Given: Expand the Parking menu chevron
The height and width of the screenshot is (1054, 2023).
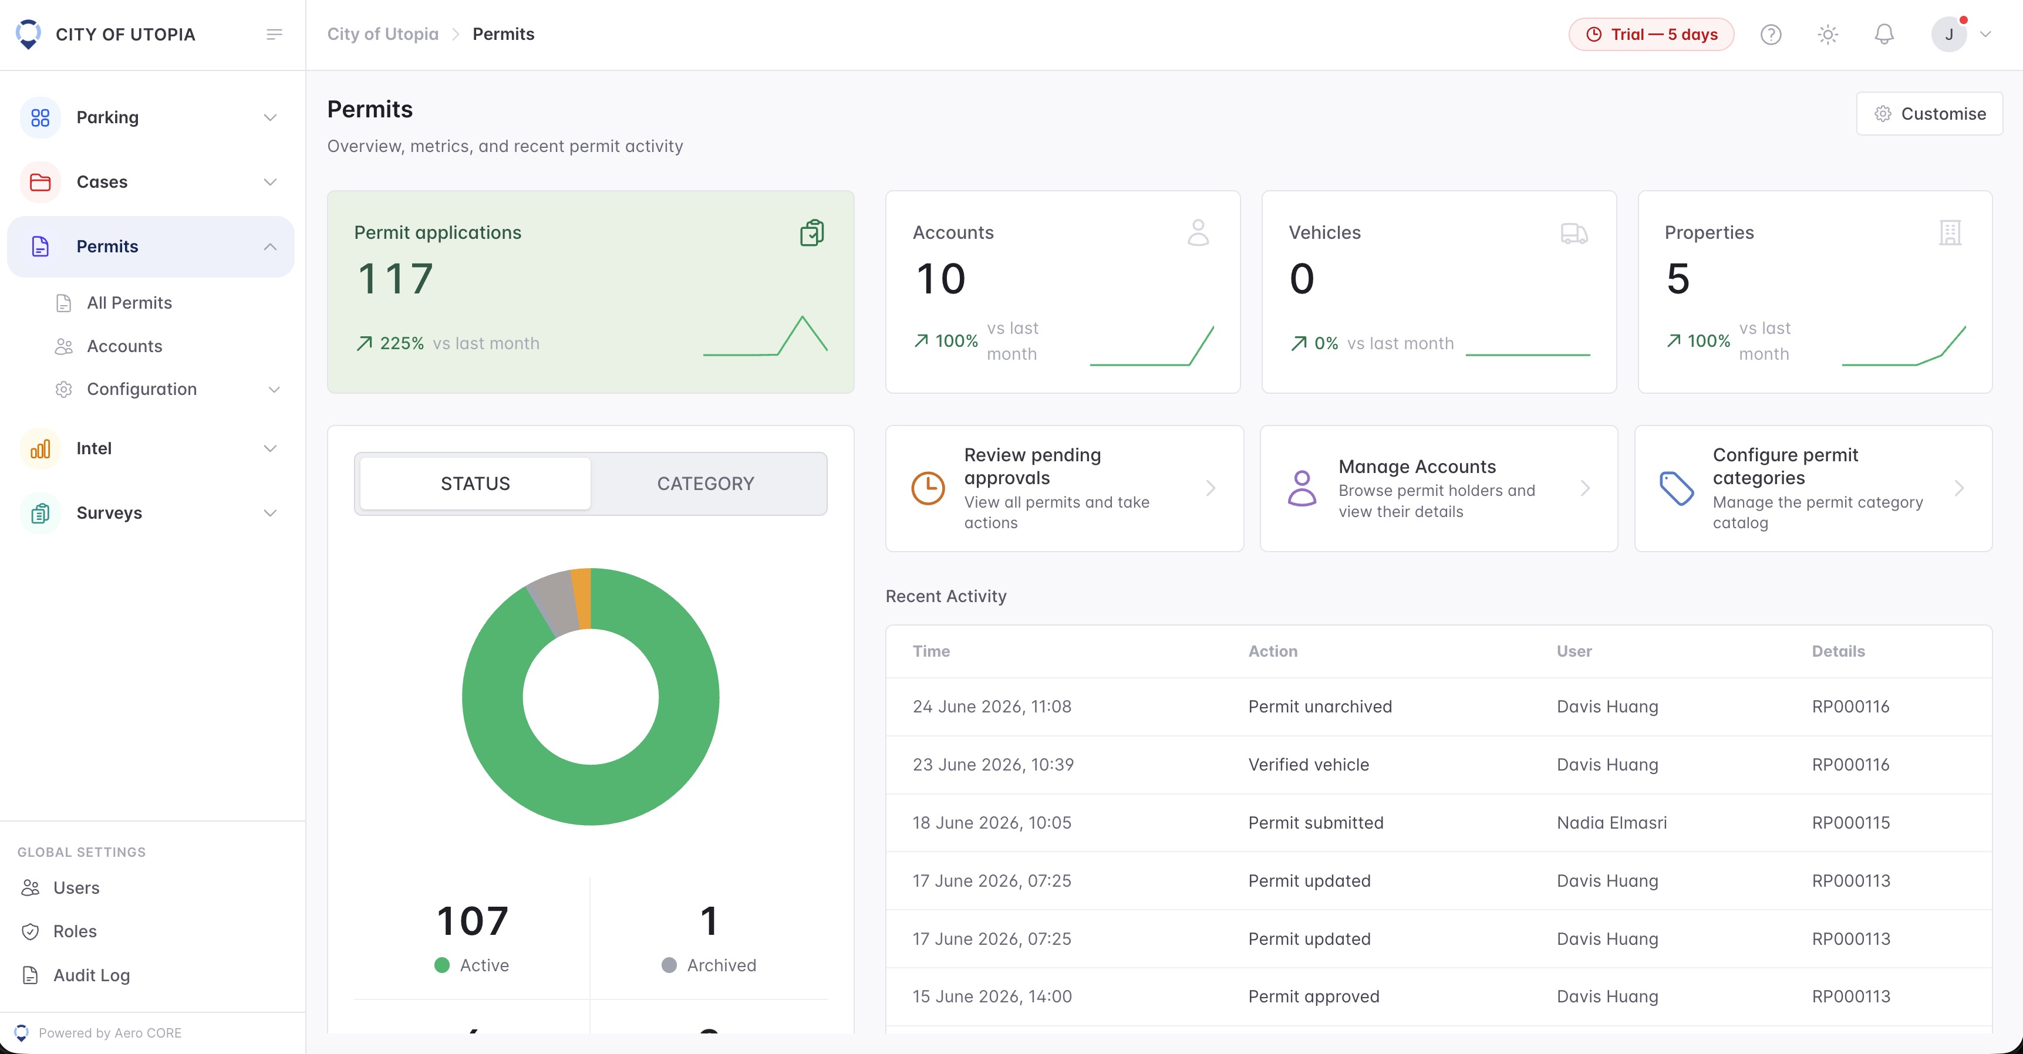Looking at the screenshot, I should [270, 118].
